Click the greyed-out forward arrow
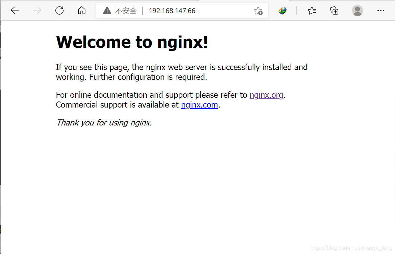This screenshot has height=254, width=395. click(37, 10)
